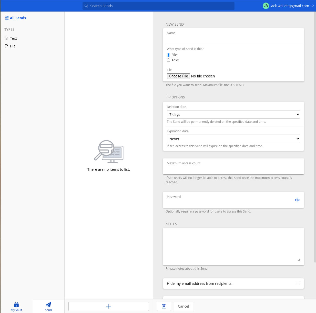Click the search magnifying glass icon
This screenshot has height=313, width=316.
pyautogui.click(x=86, y=6)
